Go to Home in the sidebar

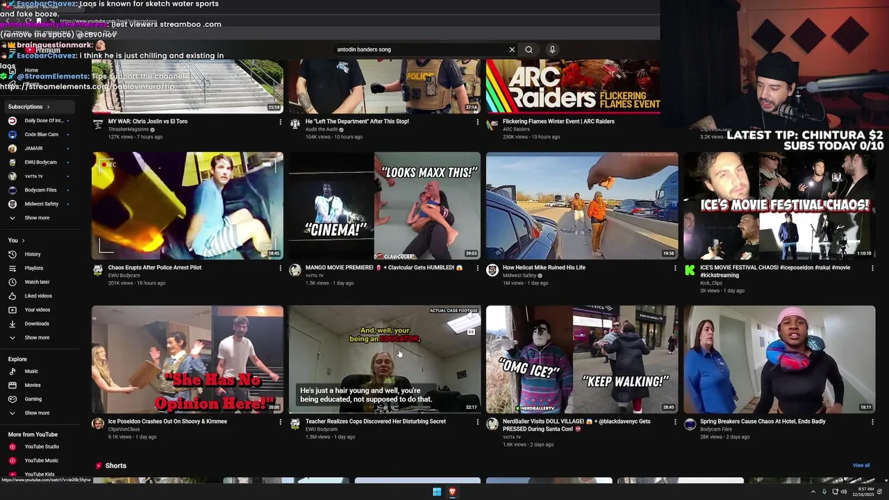click(x=31, y=70)
